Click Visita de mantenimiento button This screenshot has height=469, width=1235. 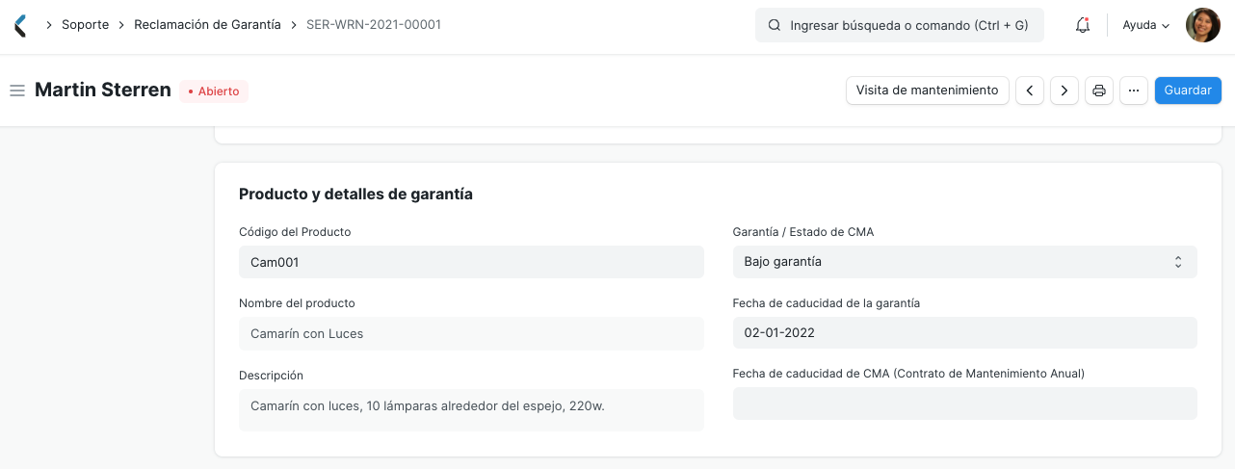tap(928, 91)
